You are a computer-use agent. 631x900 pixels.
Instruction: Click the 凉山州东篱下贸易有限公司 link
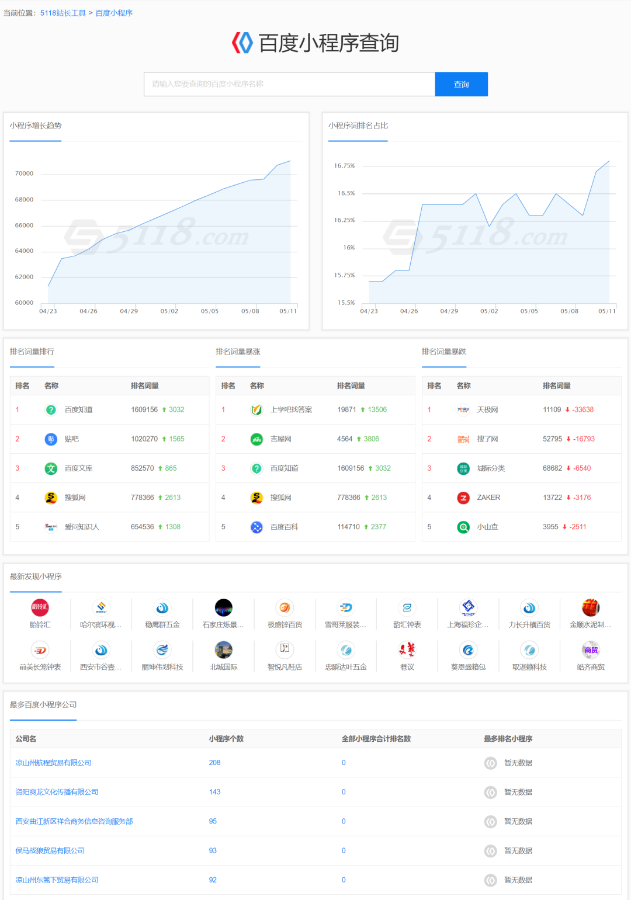[57, 880]
